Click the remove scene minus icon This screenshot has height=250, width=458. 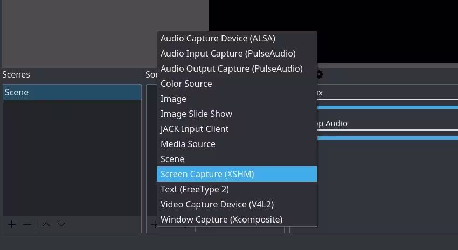27,224
